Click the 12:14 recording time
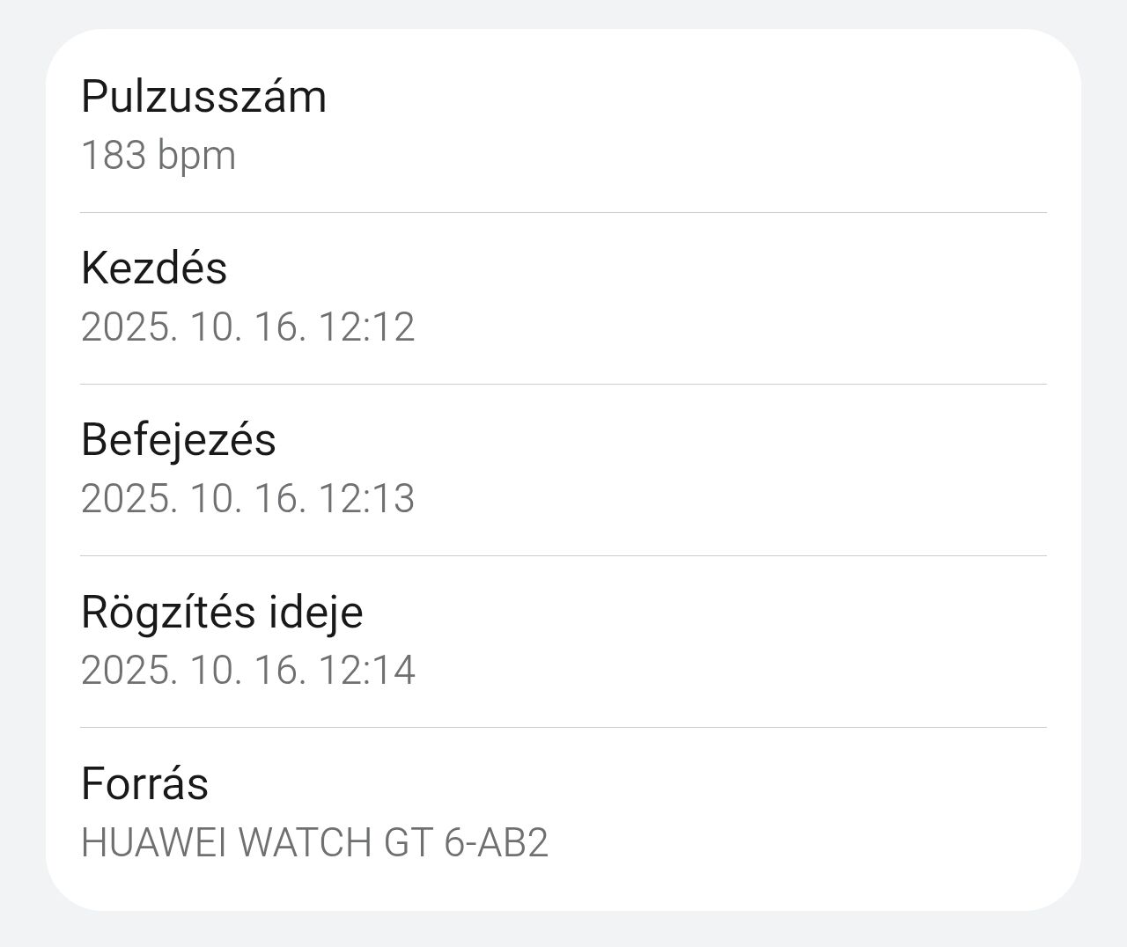 [x=366, y=671]
